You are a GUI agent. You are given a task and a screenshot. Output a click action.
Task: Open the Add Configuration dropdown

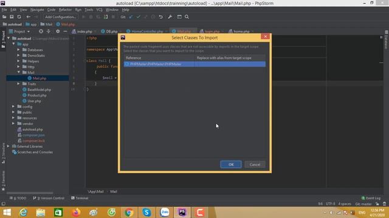61,17
